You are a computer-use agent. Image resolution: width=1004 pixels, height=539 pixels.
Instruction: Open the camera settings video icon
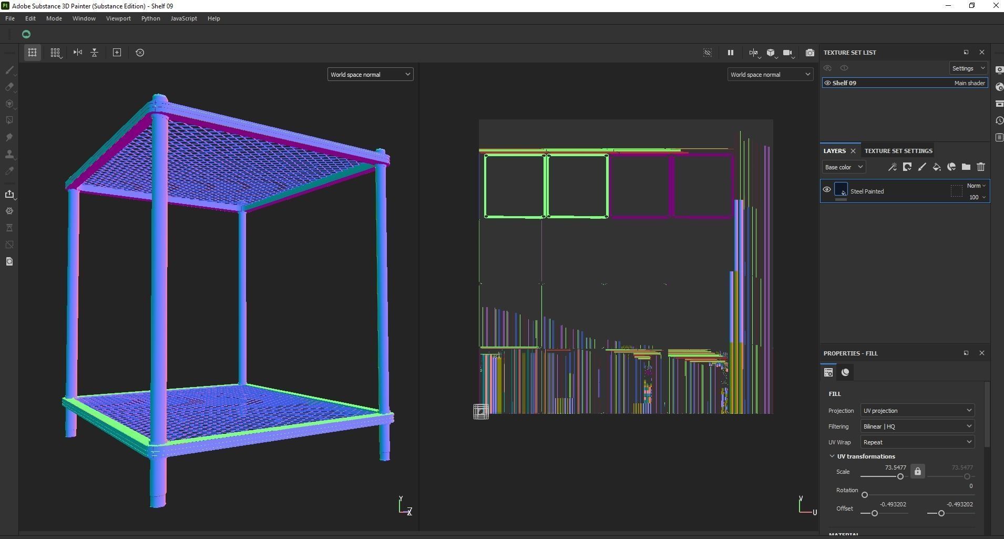click(x=788, y=53)
